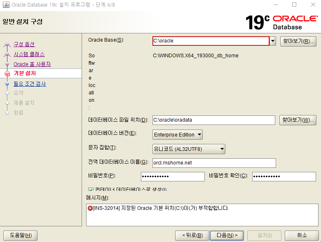Maximize the installer window
Viewport: 321px width, 242px height.
[x=294, y=5]
